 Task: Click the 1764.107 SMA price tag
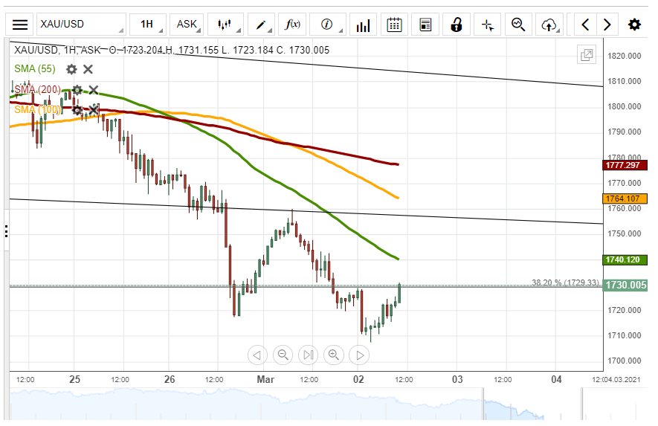tap(625, 199)
